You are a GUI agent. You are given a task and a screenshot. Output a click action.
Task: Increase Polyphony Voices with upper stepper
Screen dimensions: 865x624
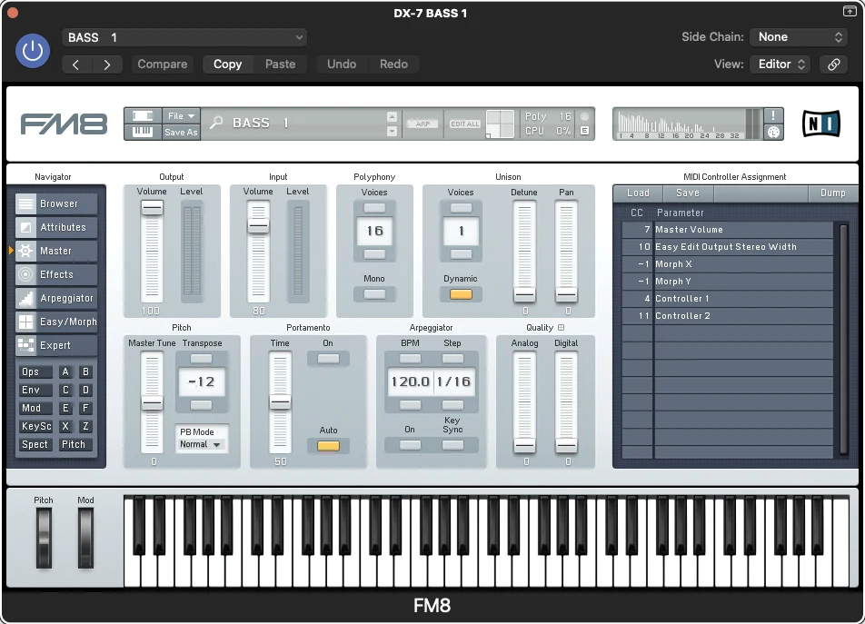tap(374, 208)
